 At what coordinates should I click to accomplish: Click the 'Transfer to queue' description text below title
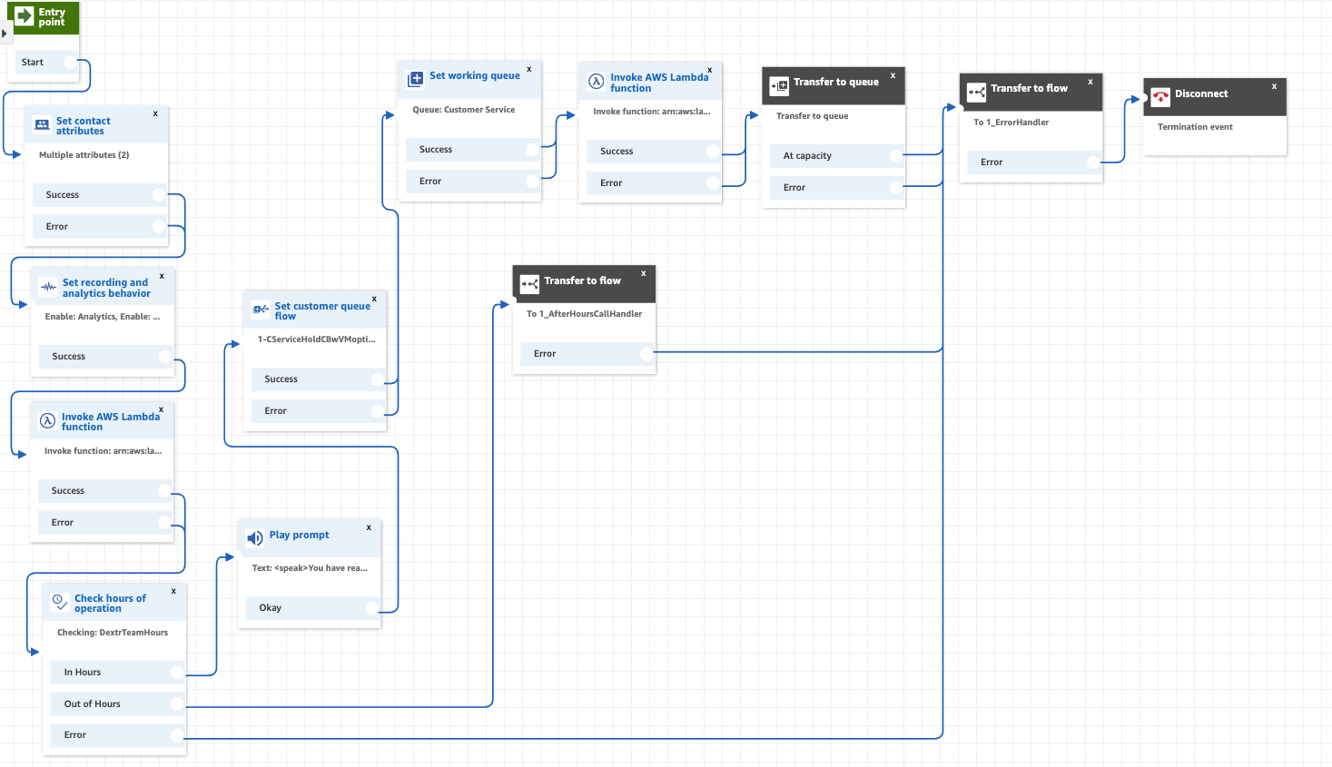(x=813, y=116)
